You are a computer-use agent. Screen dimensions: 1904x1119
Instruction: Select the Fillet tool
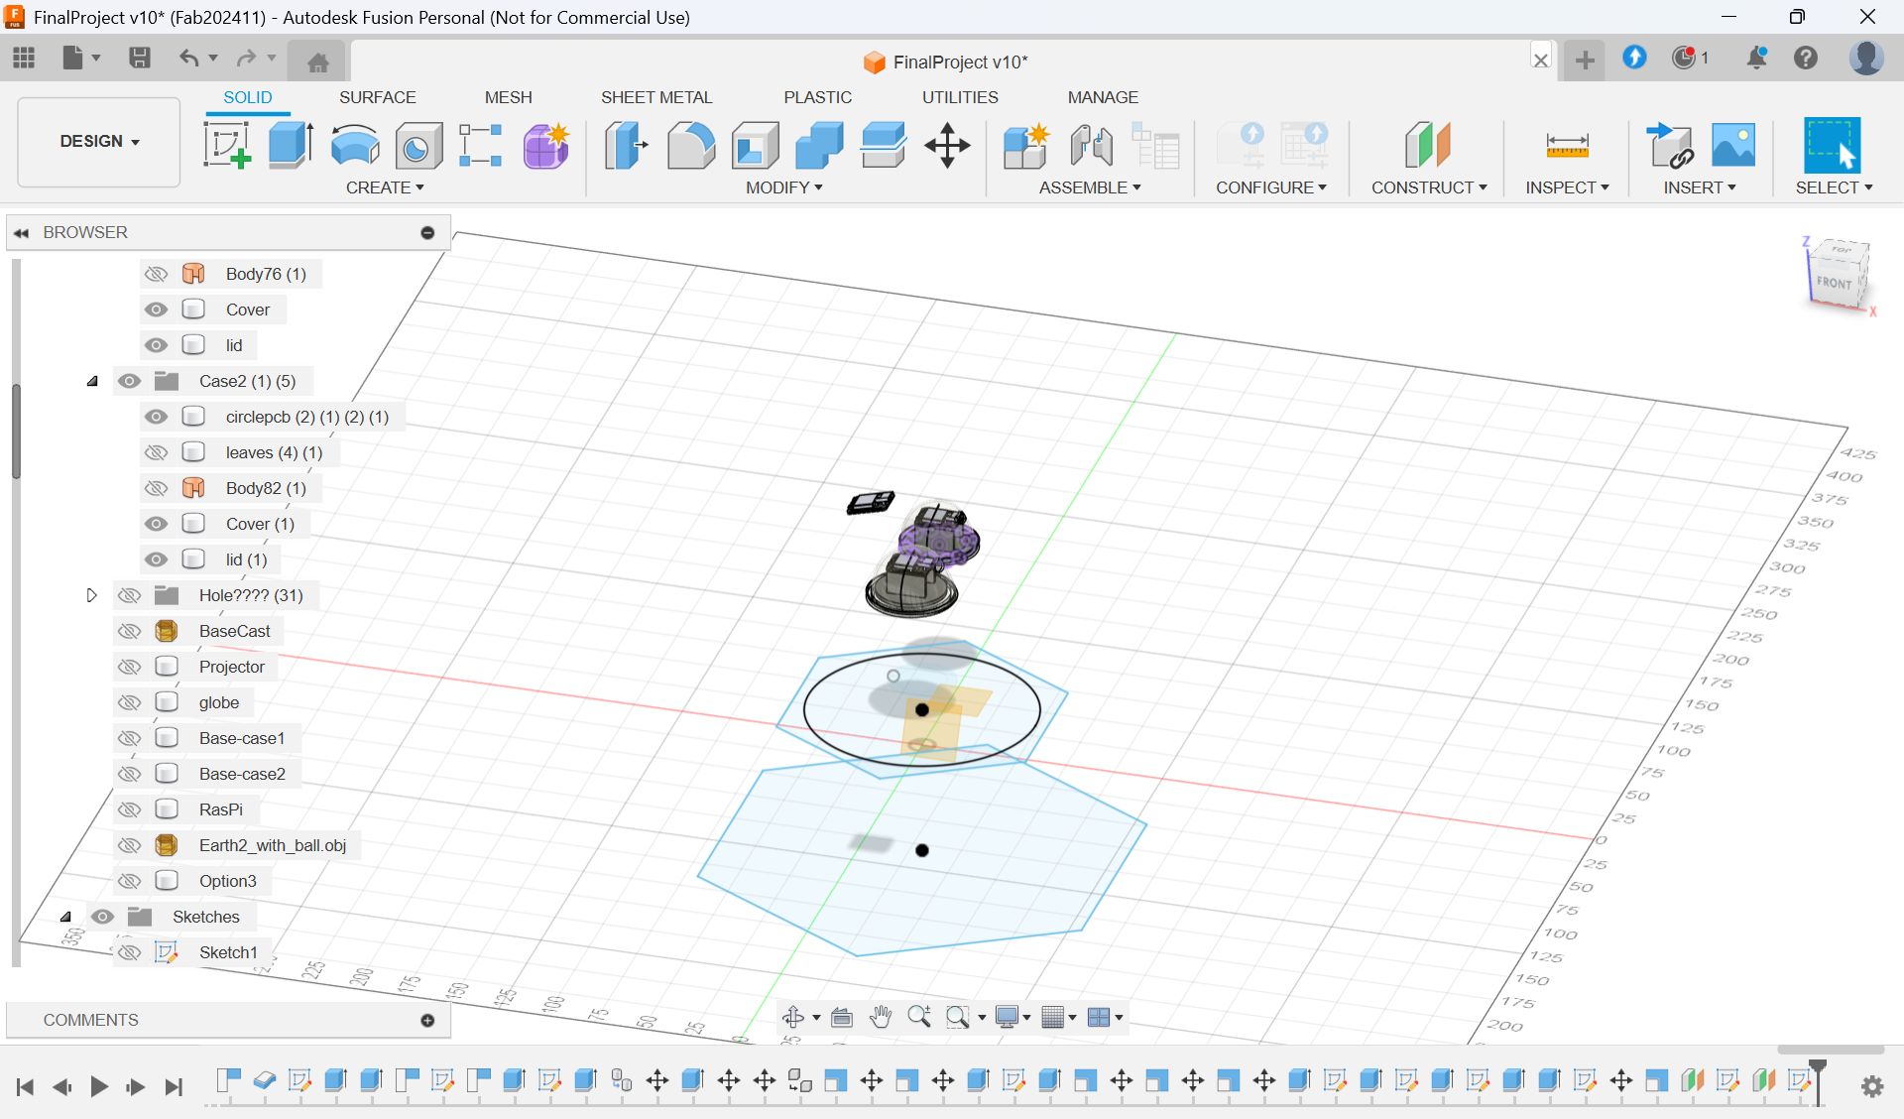(x=691, y=145)
